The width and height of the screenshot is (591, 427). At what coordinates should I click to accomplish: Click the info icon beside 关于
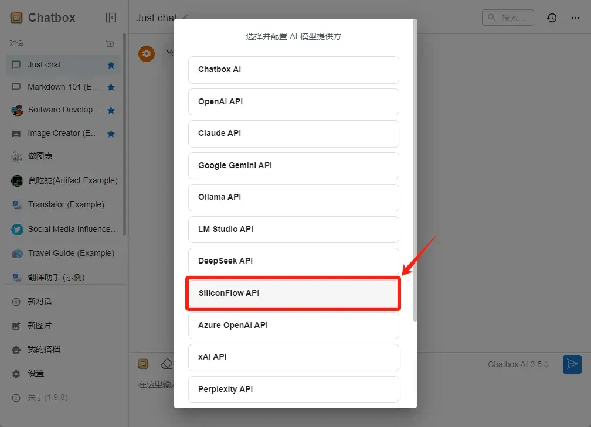[x=16, y=398]
